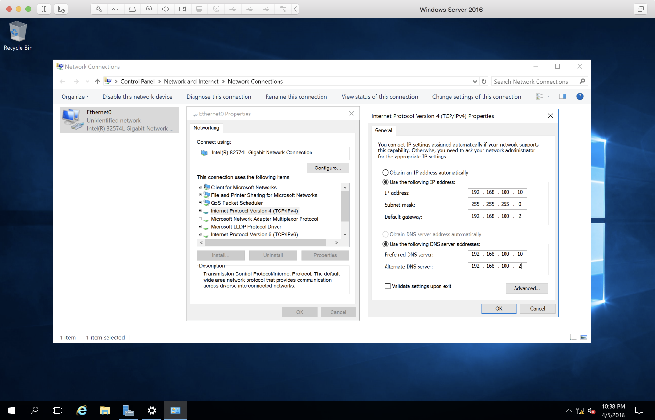
Task: Check Validate settings upon exit
Action: pos(387,286)
